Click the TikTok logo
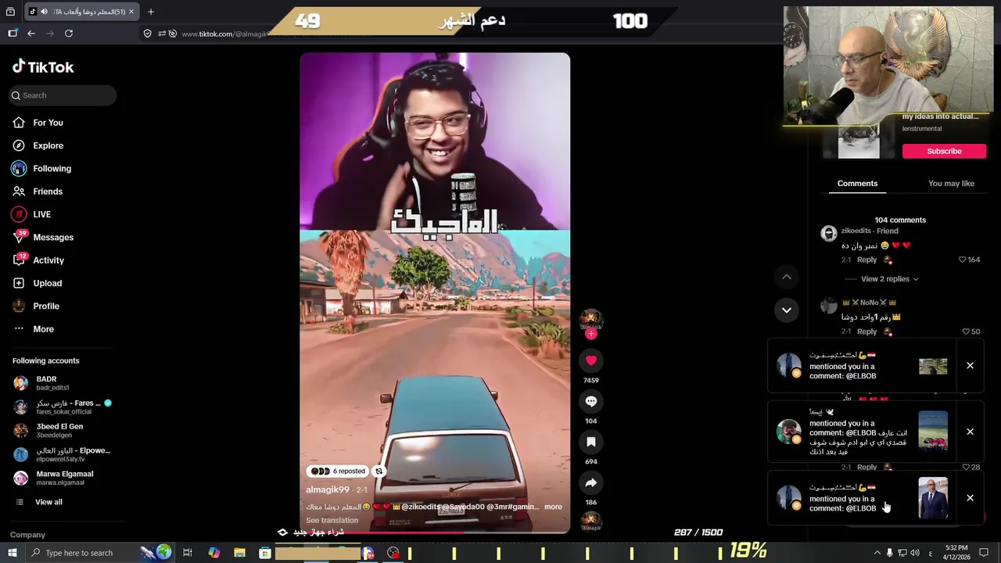This screenshot has width=1001, height=563. click(x=43, y=67)
